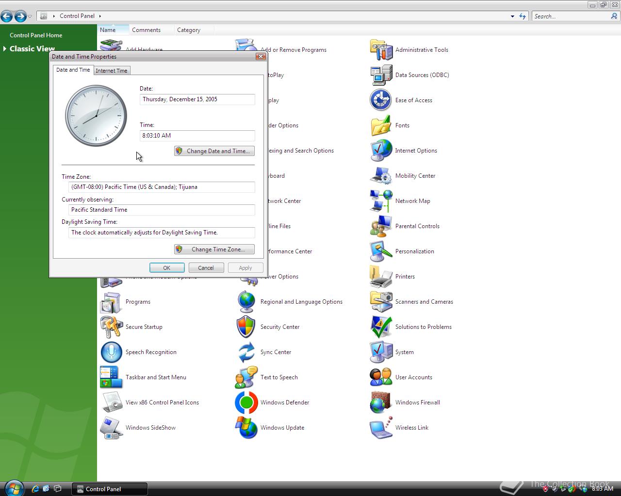Expand the Classic View arrow
621x496 pixels.
5,48
